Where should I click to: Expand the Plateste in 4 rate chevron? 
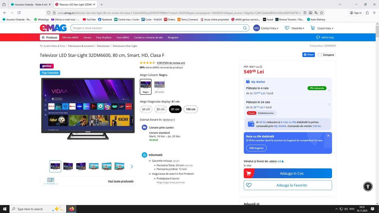[329, 91]
